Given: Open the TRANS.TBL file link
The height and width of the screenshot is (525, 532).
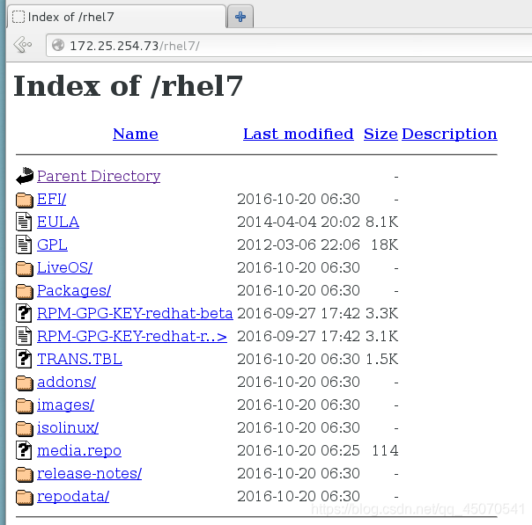Looking at the screenshot, I should pos(79,359).
